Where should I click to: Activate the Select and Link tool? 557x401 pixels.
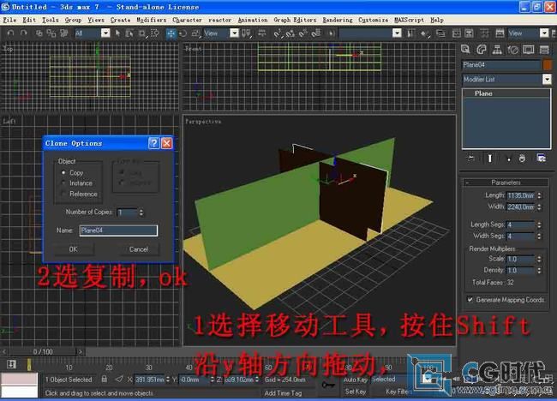[39, 33]
